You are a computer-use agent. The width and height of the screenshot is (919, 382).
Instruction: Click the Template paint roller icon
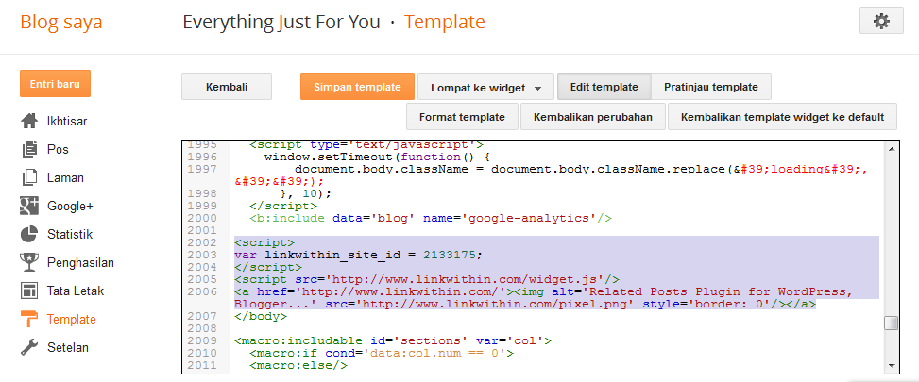[x=29, y=319]
